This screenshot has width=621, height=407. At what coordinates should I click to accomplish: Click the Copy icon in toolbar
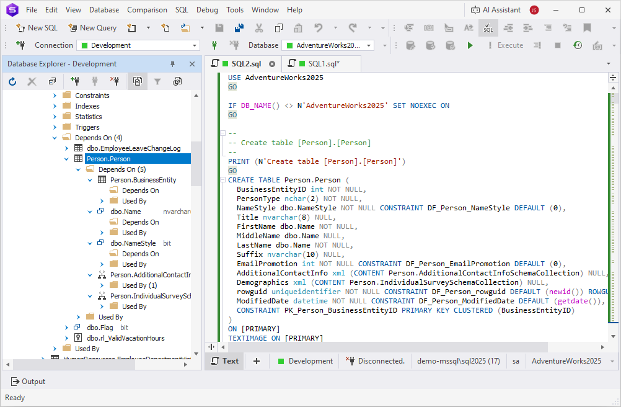[279, 28]
